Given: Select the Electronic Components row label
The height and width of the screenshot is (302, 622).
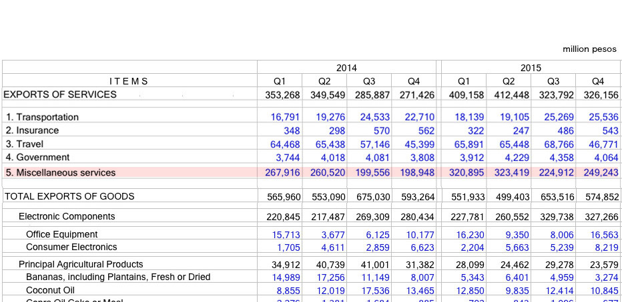Looking at the screenshot, I should pos(67,216).
